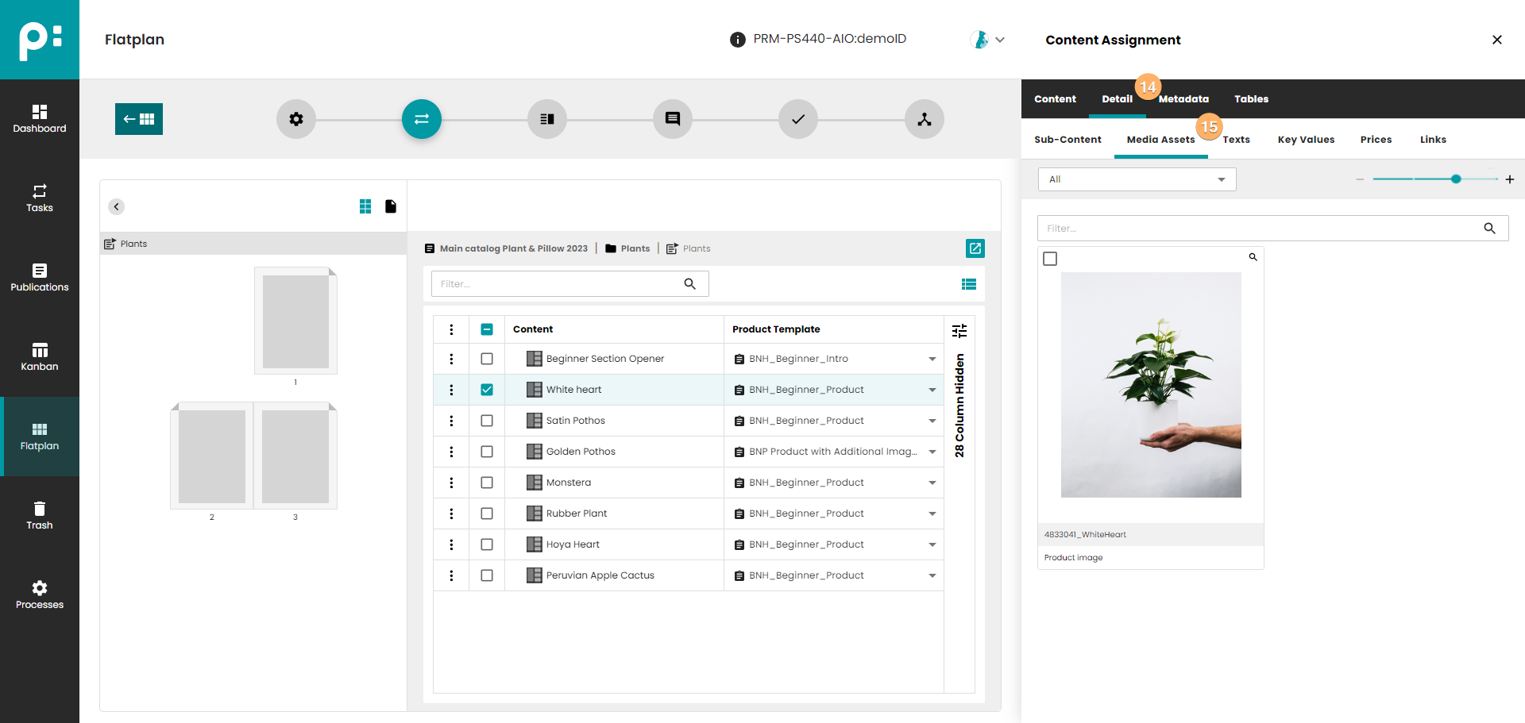Click the column settings tune icon
The height and width of the screenshot is (723, 1525).
(x=959, y=330)
